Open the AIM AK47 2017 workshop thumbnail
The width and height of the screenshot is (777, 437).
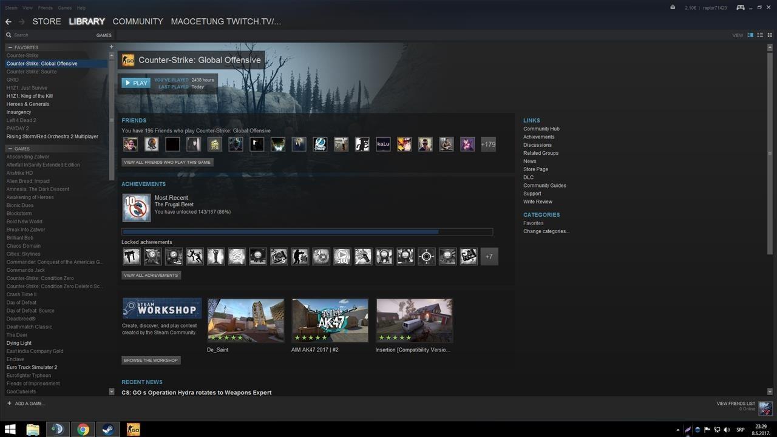coord(330,320)
